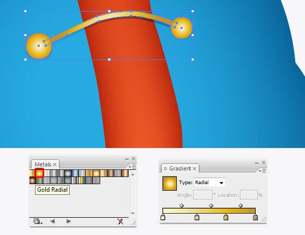Select the left midpoint diamond on gradient bar

181,205
